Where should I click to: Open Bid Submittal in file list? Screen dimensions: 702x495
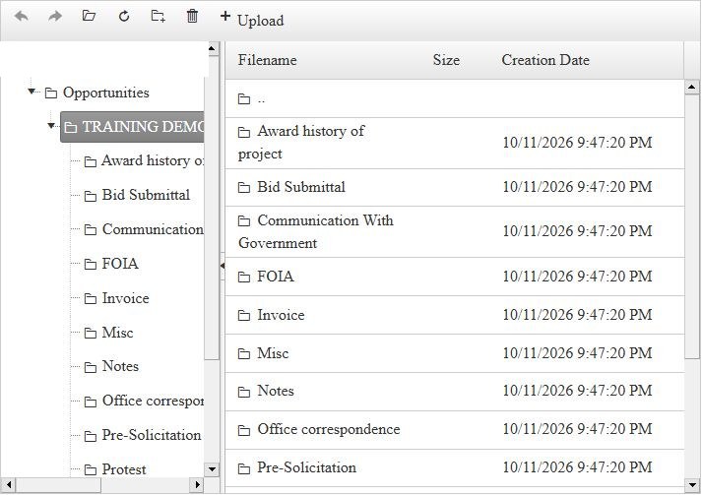tap(455, 188)
